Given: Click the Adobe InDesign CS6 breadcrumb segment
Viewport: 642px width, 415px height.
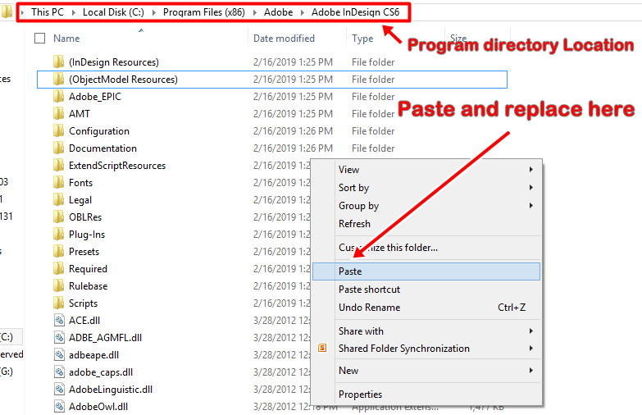Looking at the screenshot, I should pyautogui.click(x=355, y=12).
